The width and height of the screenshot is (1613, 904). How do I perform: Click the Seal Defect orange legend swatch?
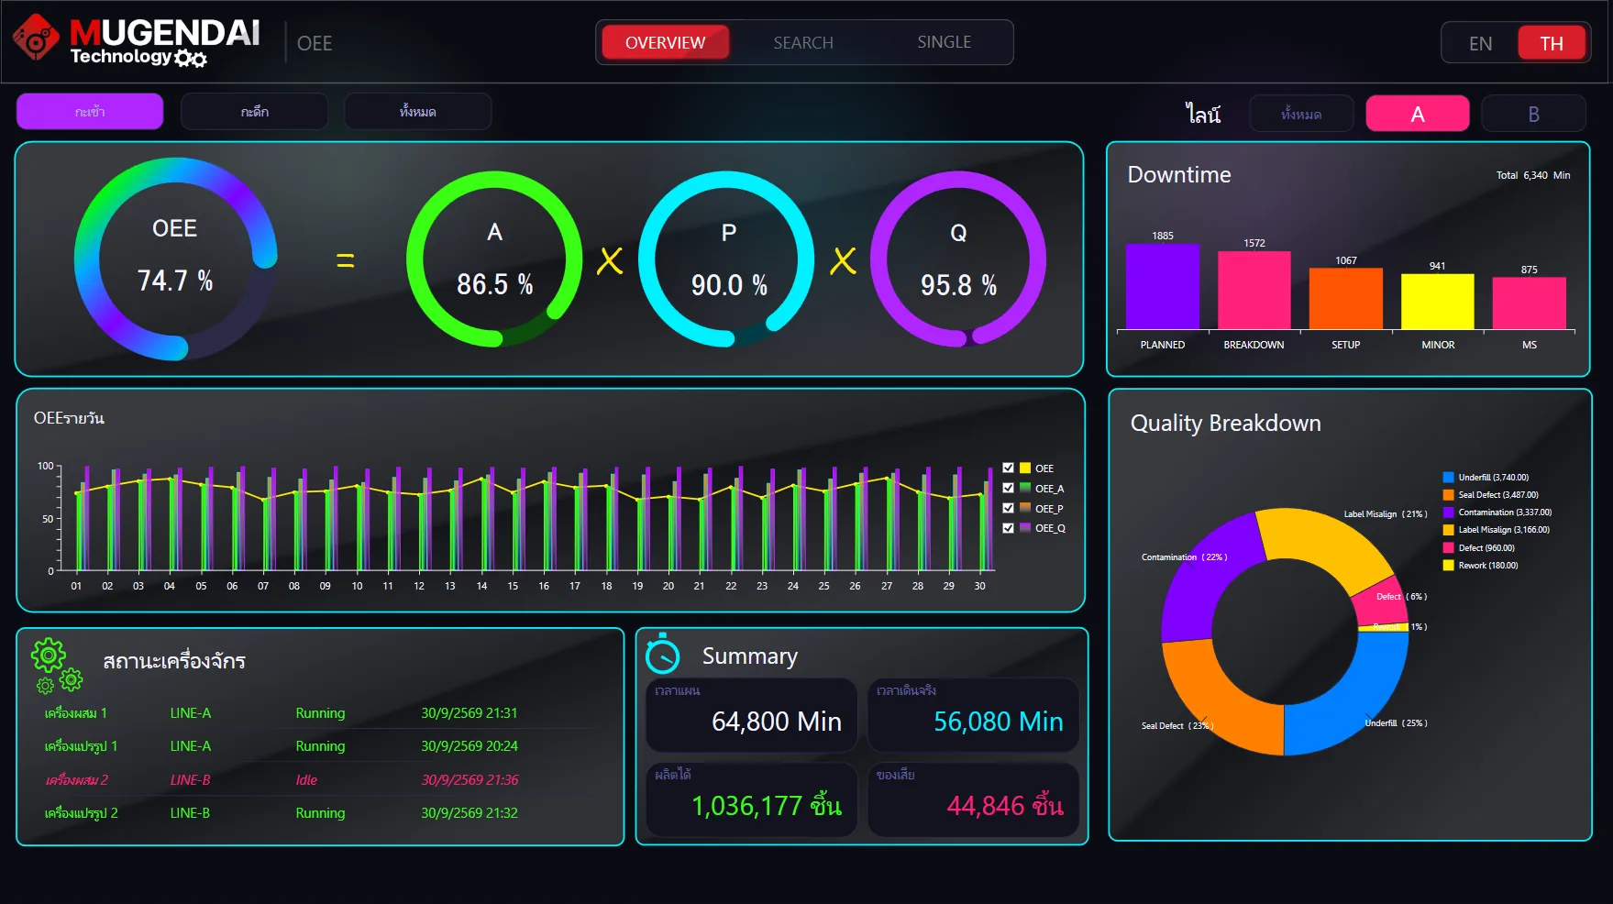(1448, 495)
